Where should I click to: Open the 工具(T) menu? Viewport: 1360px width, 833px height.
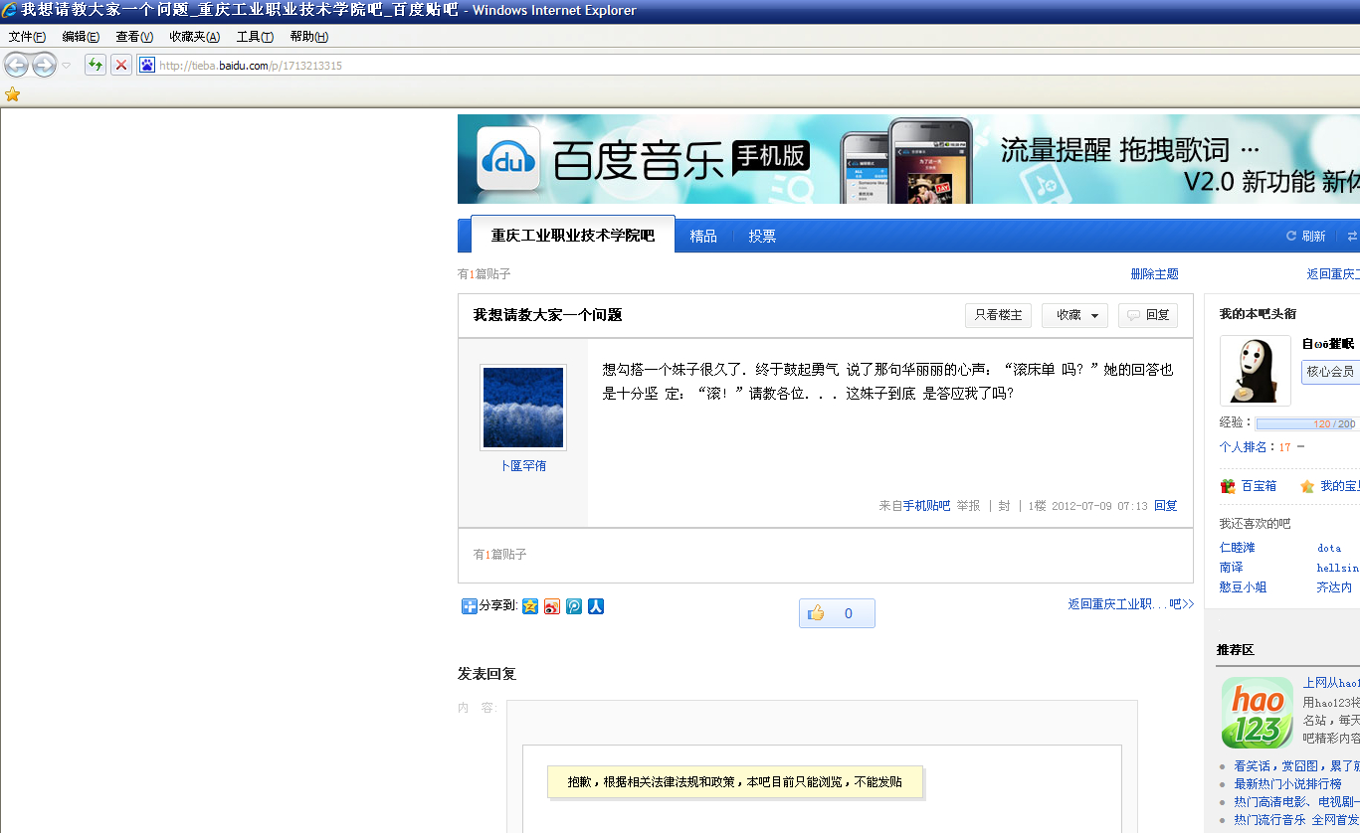point(255,37)
